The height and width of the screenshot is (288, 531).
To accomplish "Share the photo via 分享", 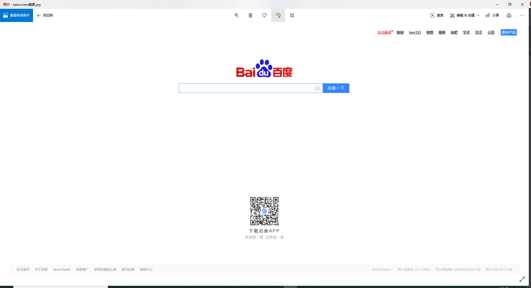I will [492, 15].
